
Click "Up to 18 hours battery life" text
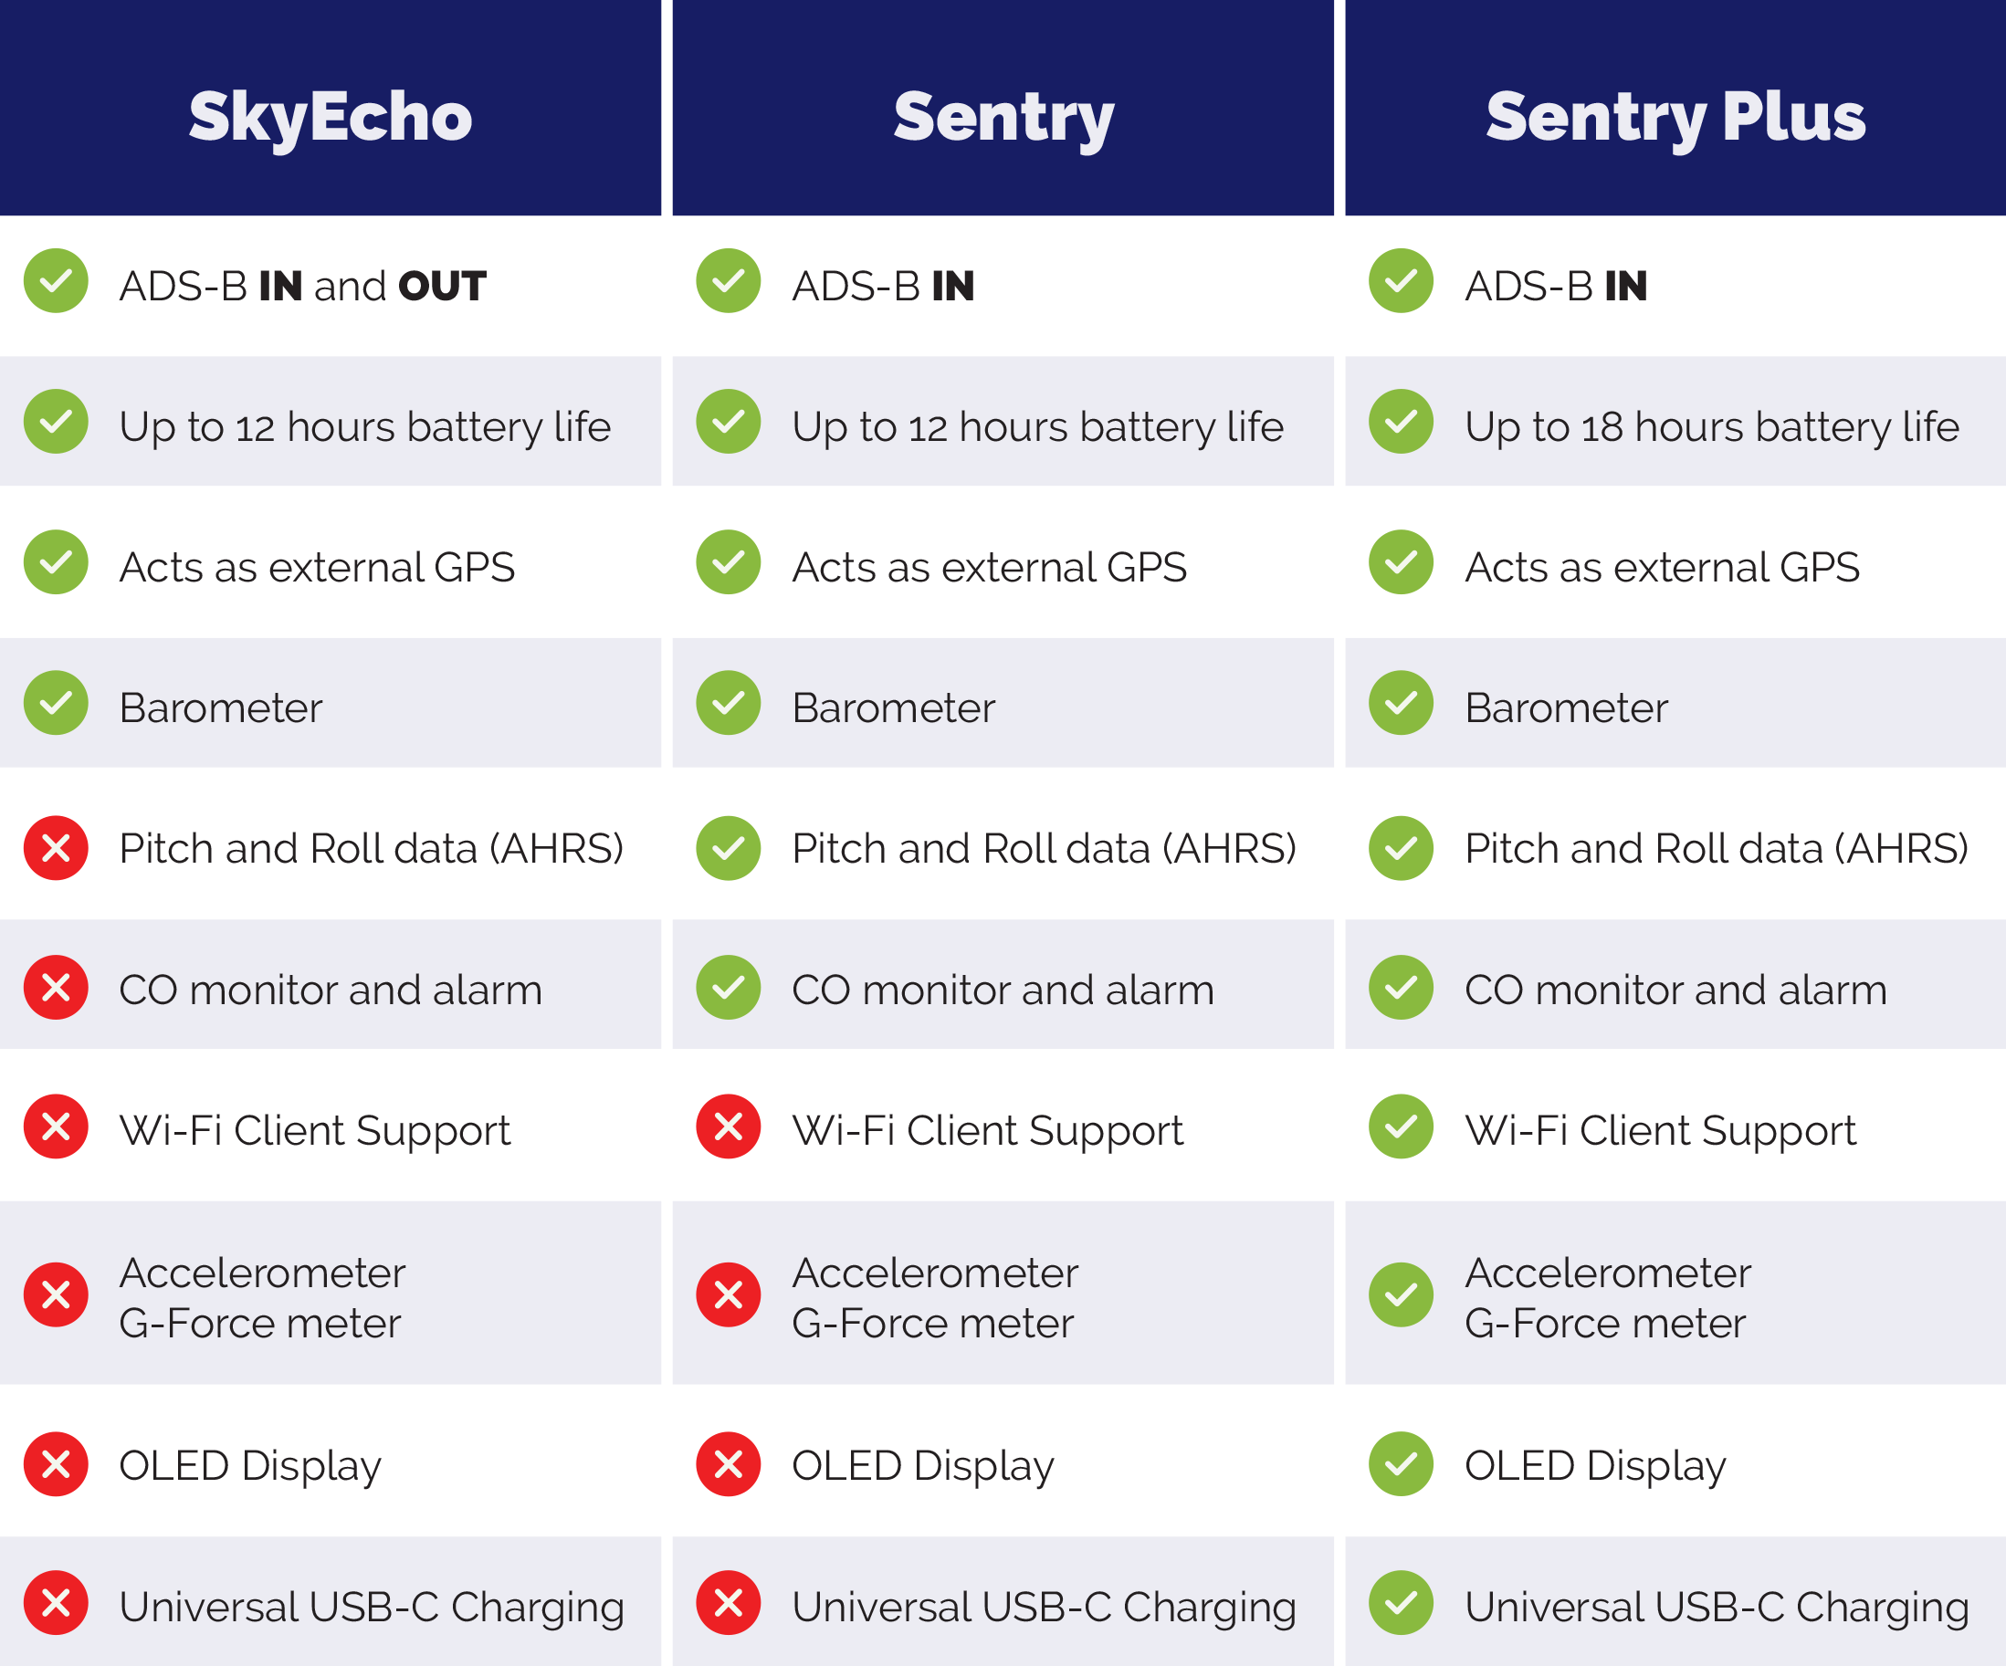point(1712,427)
